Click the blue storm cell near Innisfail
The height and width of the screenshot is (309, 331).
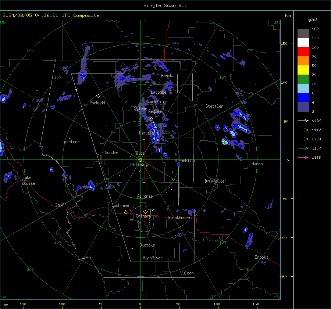(x=155, y=133)
